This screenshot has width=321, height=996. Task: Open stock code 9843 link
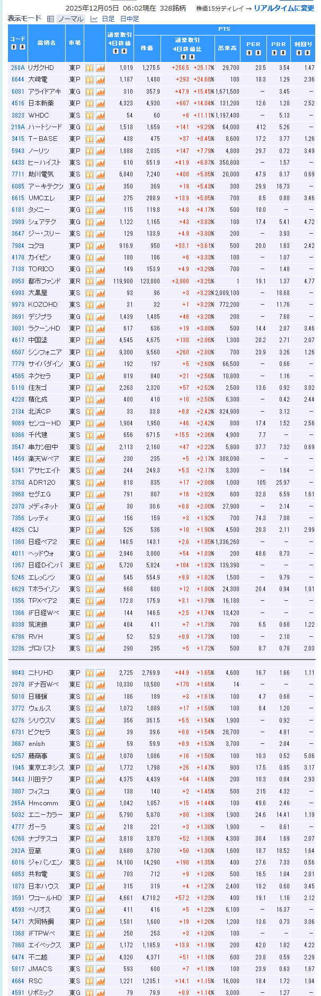click(x=18, y=673)
